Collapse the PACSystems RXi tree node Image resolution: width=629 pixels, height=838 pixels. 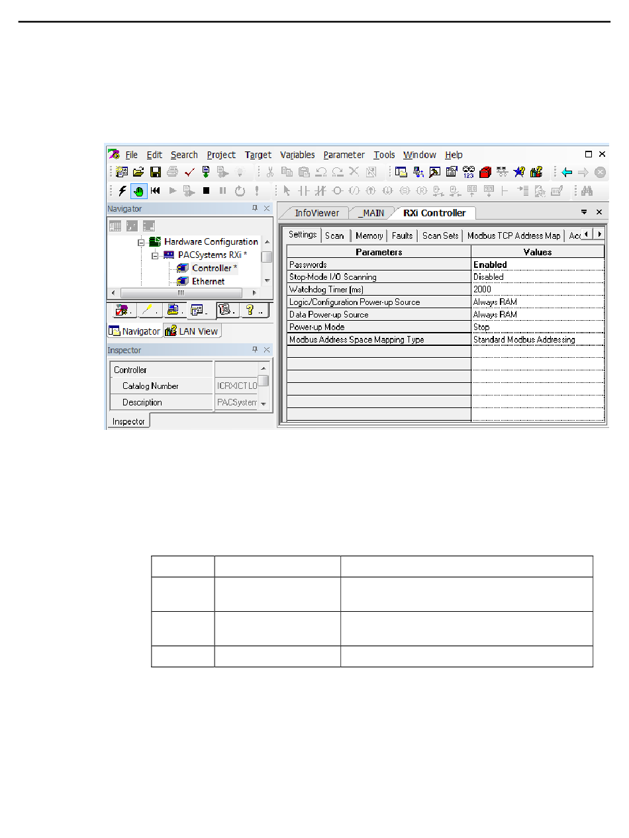(154, 255)
